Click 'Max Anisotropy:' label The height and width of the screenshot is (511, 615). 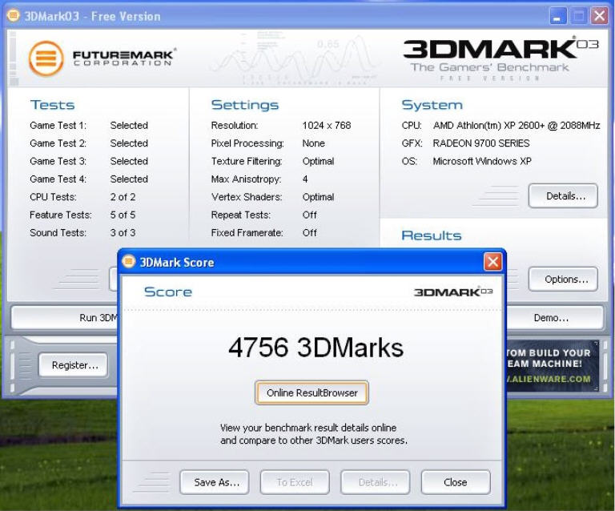(x=247, y=179)
